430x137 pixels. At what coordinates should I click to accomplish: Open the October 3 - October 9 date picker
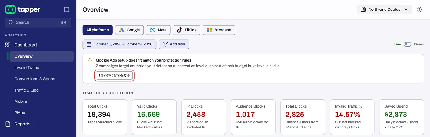pyautogui.click(x=119, y=44)
